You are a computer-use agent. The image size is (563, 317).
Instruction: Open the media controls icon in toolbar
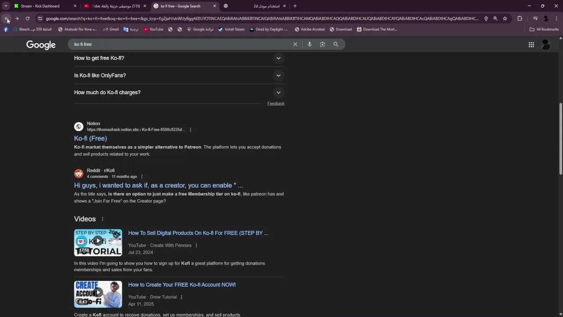(535, 18)
